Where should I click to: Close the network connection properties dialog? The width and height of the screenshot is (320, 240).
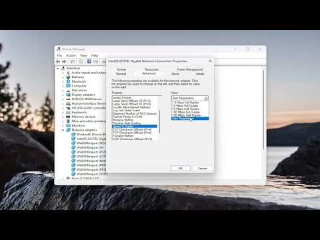click(210, 61)
